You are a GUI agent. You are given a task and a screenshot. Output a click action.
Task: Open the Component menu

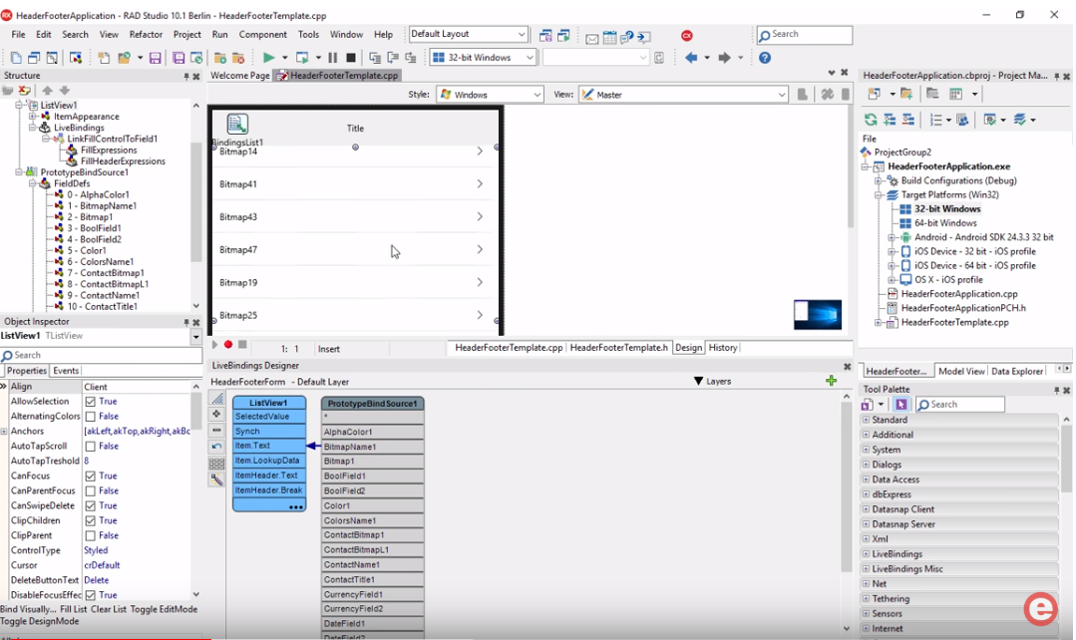(263, 34)
